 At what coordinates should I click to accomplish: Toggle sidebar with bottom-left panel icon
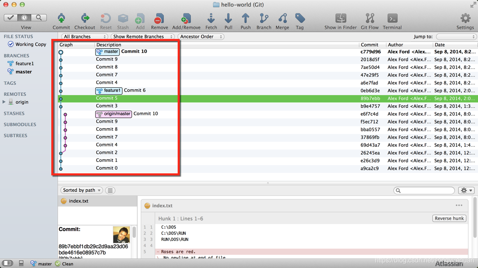click(x=8, y=263)
